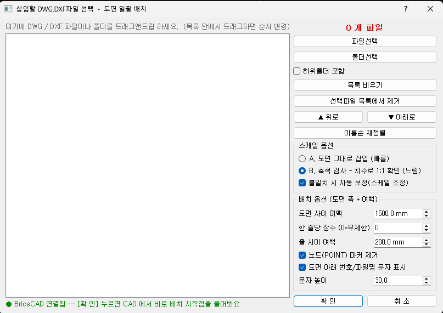Increase 한 줄당 장수 with up arrow
The height and width of the screenshot is (313, 443).
click(x=427, y=225)
